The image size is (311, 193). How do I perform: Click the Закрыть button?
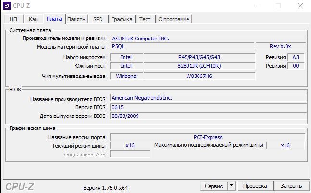pyautogui.click(x=291, y=186)
